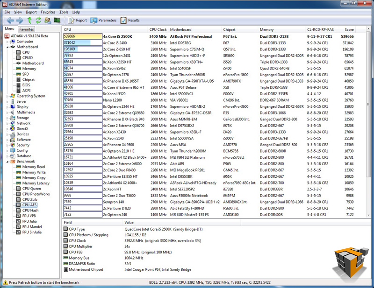Click the Memory Copy benchmark icon
374x288 pixels.
click(18, 178)
